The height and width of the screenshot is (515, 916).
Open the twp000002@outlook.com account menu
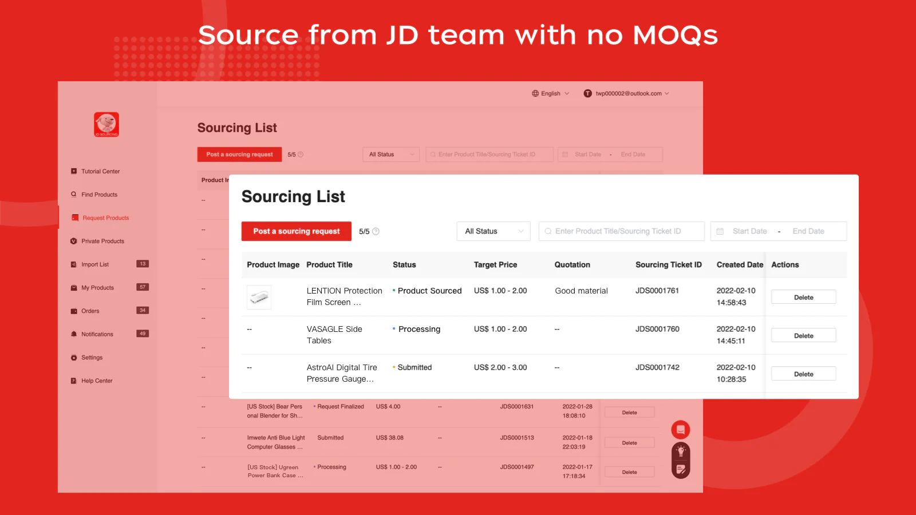[x=626, y=93]
